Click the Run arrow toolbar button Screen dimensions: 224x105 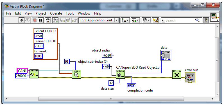point(22,20)
